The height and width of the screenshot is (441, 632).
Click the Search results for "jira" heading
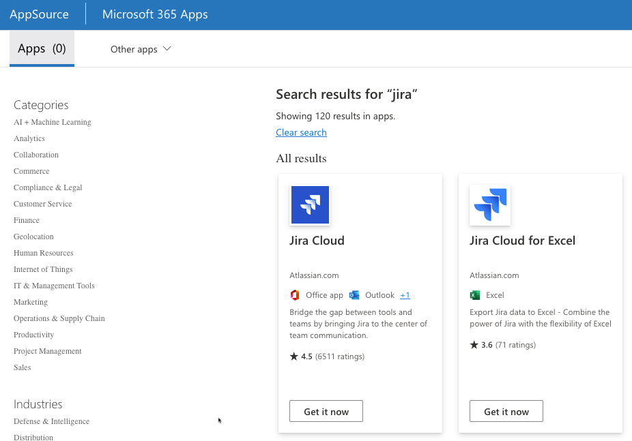(346, 95)
